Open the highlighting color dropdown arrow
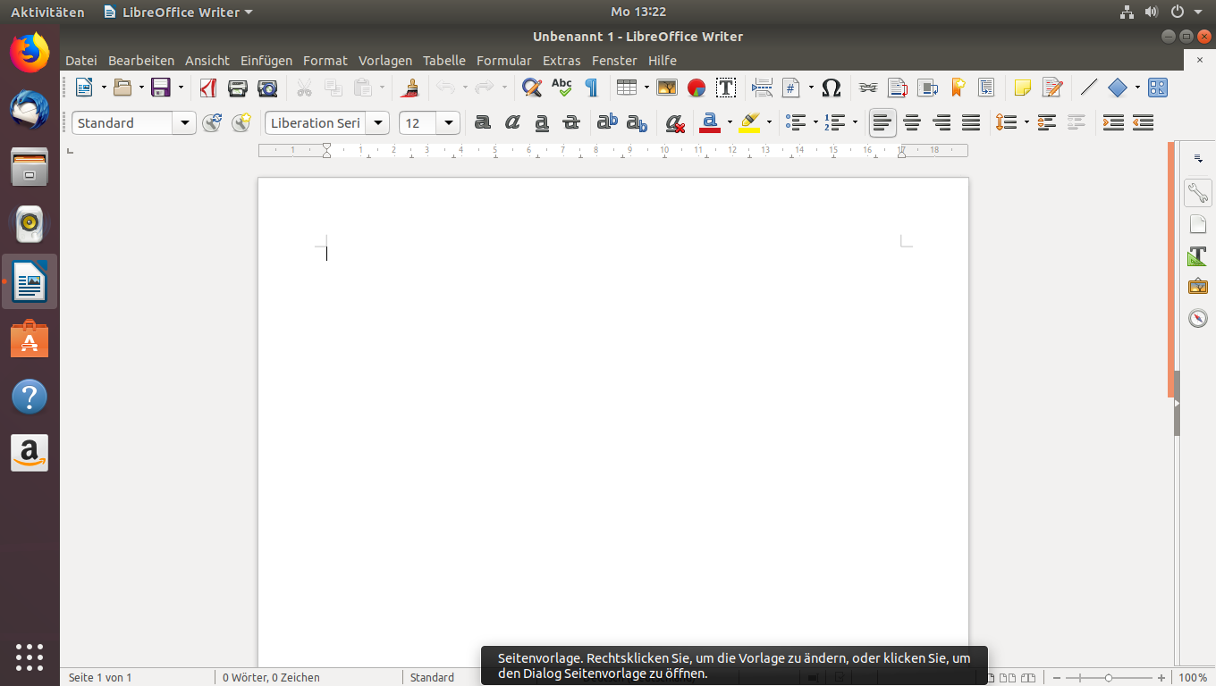 [769, 122]
